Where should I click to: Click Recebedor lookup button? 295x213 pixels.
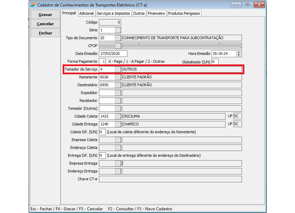118,101
